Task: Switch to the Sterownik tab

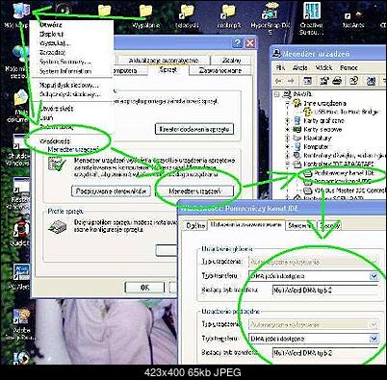Action: click(300, 226)
